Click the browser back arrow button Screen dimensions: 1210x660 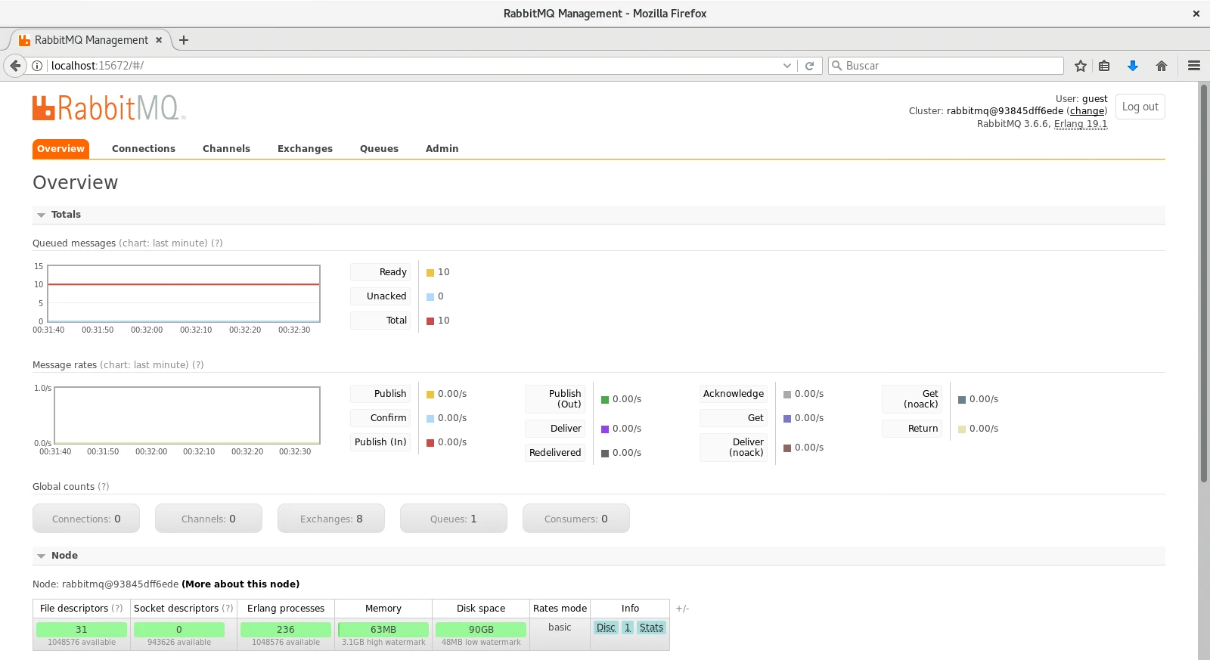pos(15,66)
